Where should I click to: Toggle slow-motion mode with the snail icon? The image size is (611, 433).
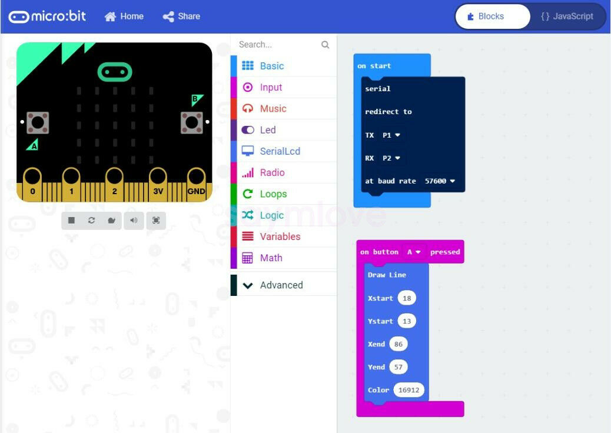pos(111,221)
